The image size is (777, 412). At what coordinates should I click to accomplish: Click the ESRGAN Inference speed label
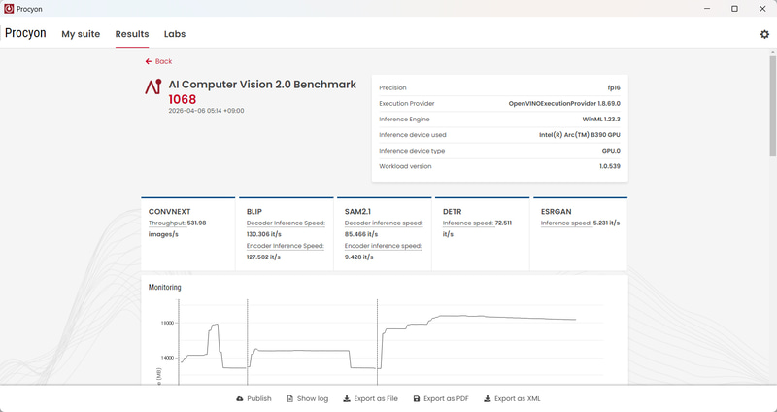coord(566,223)
